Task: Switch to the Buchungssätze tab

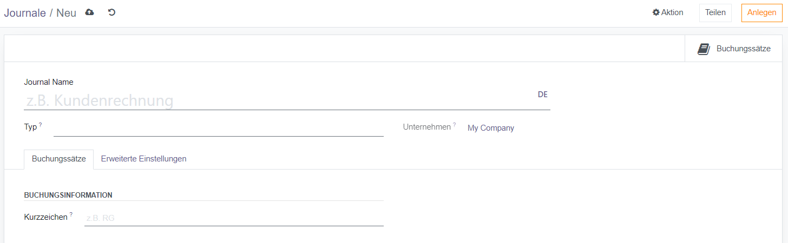Action: 59,159
